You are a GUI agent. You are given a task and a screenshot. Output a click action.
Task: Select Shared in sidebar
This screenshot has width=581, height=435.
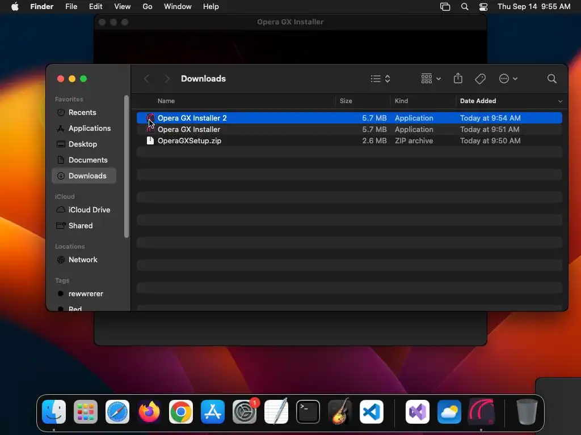84,225
